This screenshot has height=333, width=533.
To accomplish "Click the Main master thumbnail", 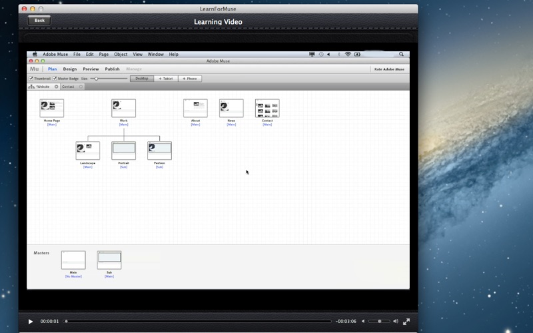I will point(73,260).
